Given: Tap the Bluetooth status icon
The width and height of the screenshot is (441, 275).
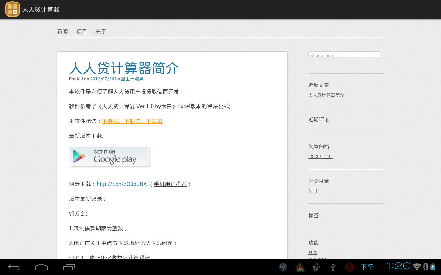Looking at the screenshot, I should pyautogui.click(x=425, y=267).
